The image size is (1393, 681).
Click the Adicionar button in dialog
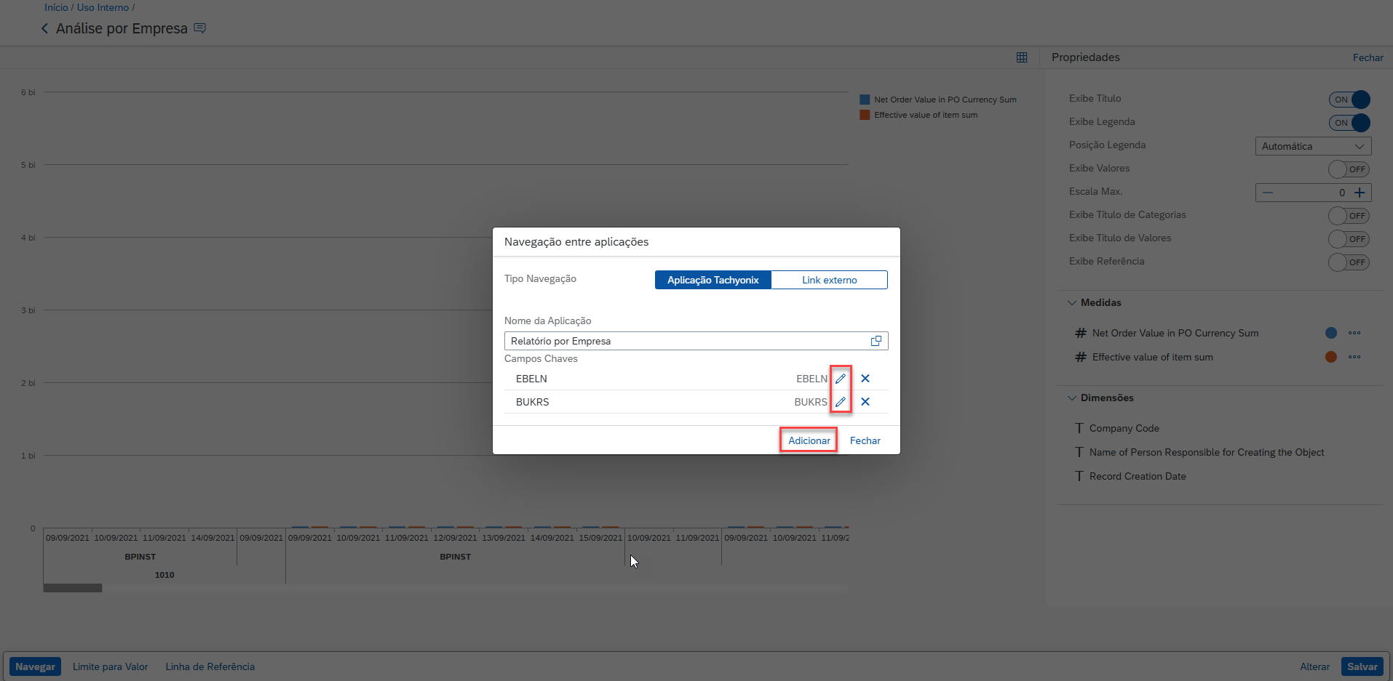tap(809, 440)
